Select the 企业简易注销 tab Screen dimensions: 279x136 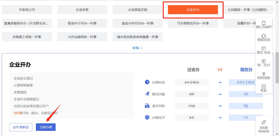pyautogui.click(x=137, y=10)
